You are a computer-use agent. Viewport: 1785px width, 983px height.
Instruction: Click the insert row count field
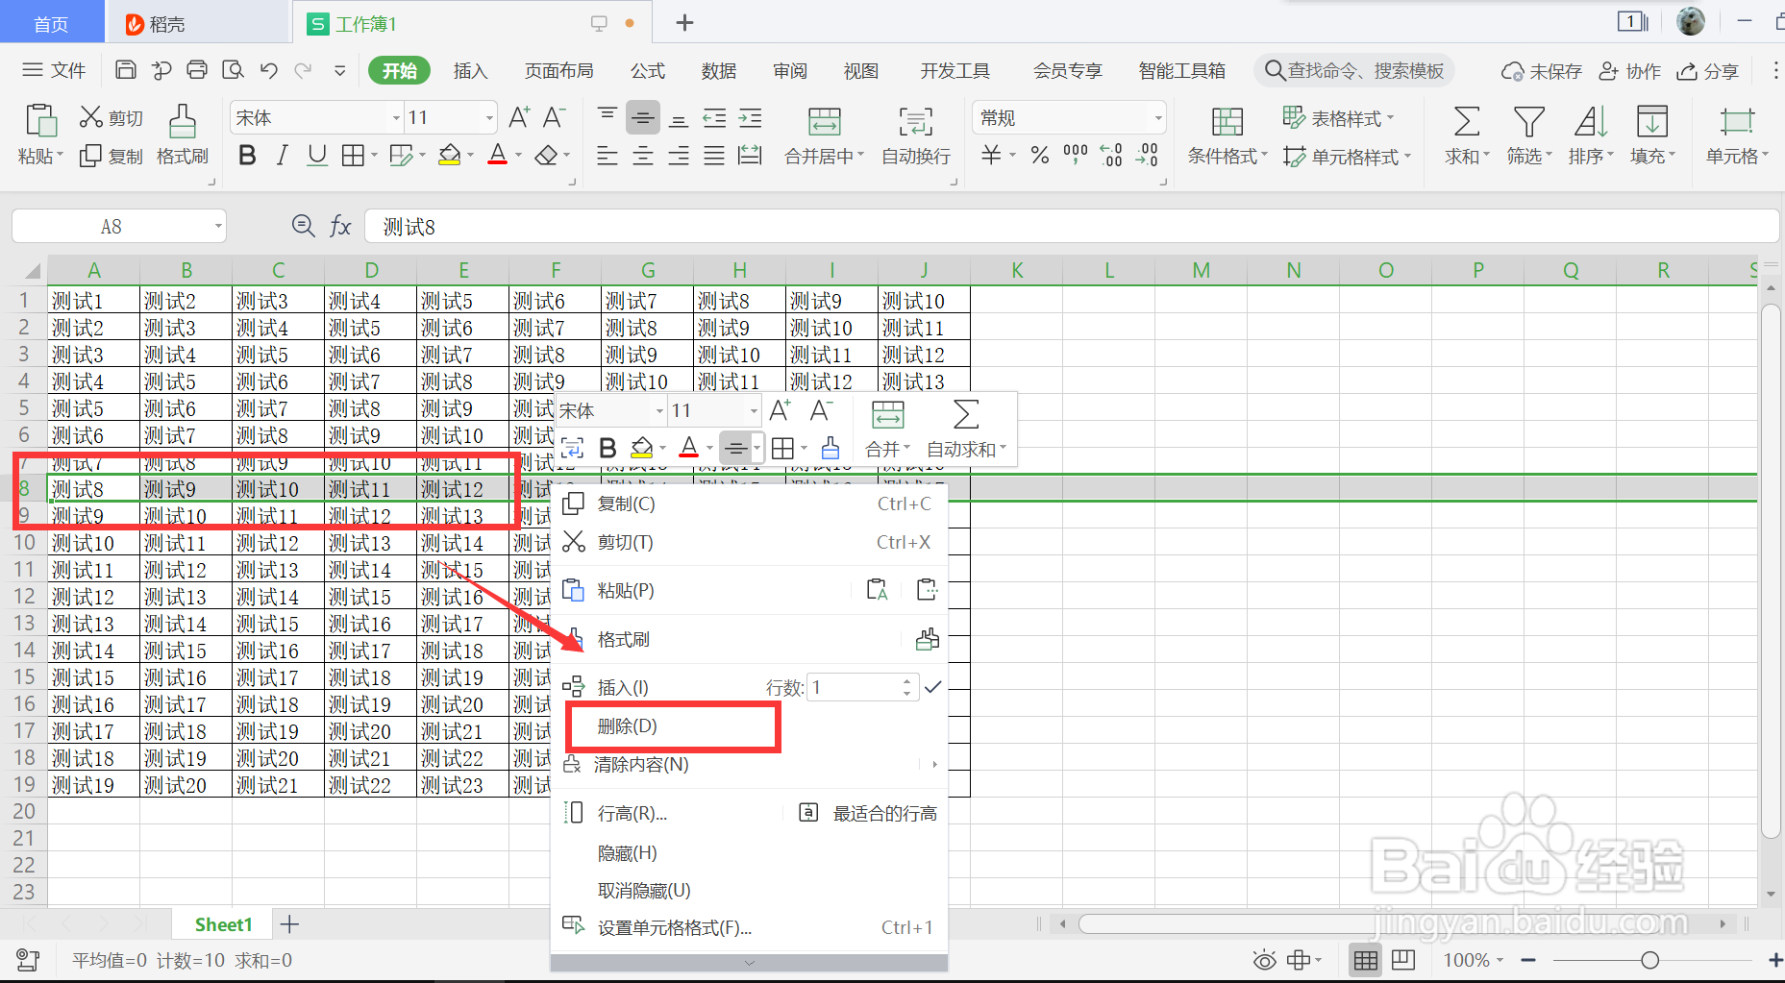click(854, 687)
